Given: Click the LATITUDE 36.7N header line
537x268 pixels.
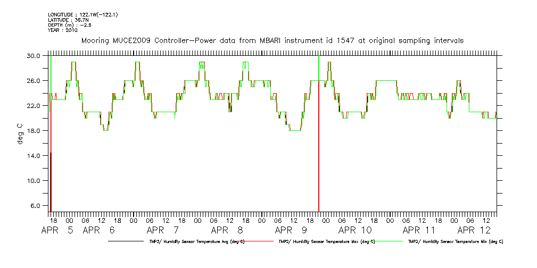Looking at the screenshot, I should coord(68,20).
